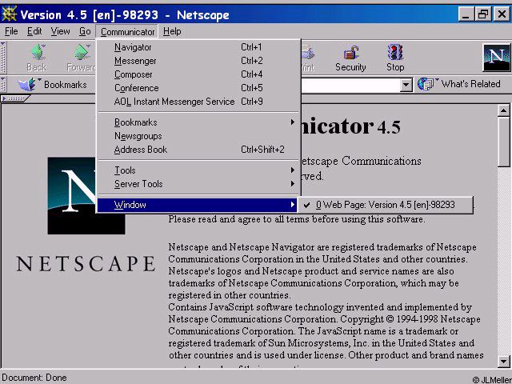512x384 pixels.
Task: Click the location address input field
Action: coord(350,86)
